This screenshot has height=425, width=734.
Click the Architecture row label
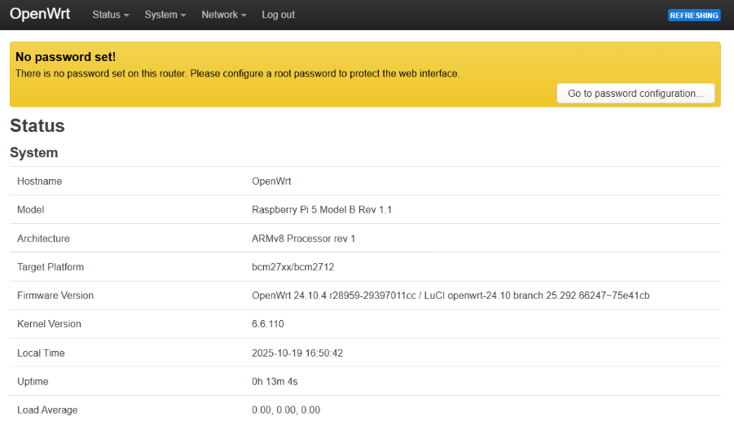click(43, 239)
